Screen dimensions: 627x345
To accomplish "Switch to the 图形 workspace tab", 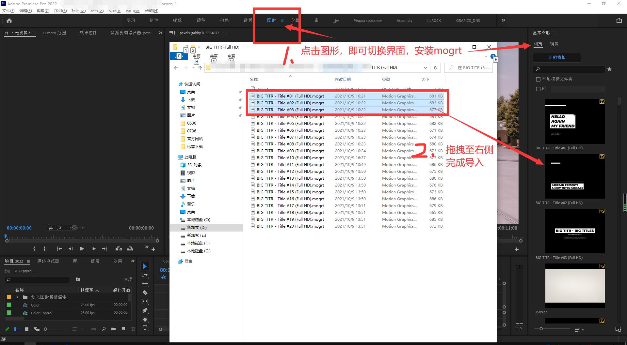I will [271, 20].
